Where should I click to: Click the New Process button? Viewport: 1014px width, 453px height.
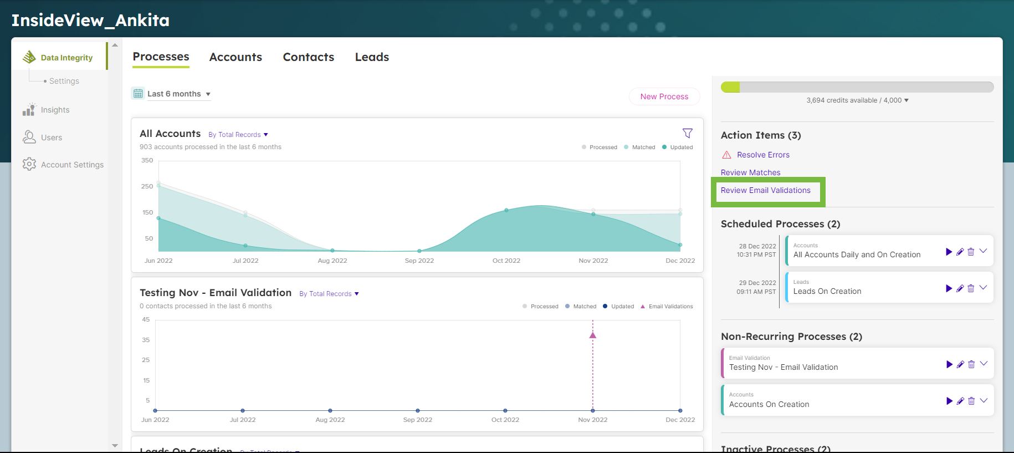click(x=664, y=96)
